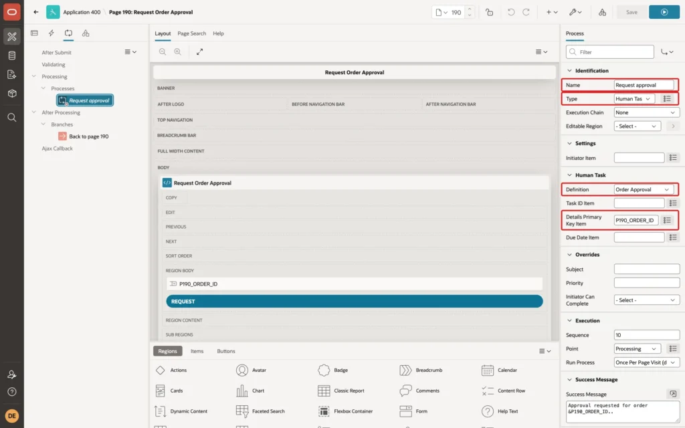Viewport: 685px width, 428px height.
Task: Collapse the Processing tree node
Action: [33, 76]
